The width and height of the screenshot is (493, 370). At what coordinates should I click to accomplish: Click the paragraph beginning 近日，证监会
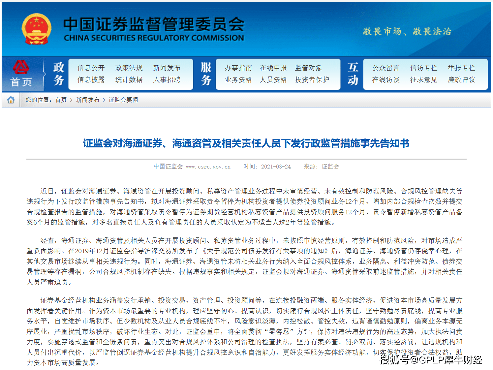[245, 207]
